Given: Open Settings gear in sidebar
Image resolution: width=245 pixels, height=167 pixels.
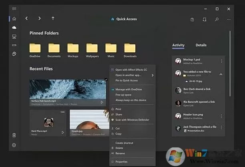Looking at the screenshot, I should tap(14, 145).
